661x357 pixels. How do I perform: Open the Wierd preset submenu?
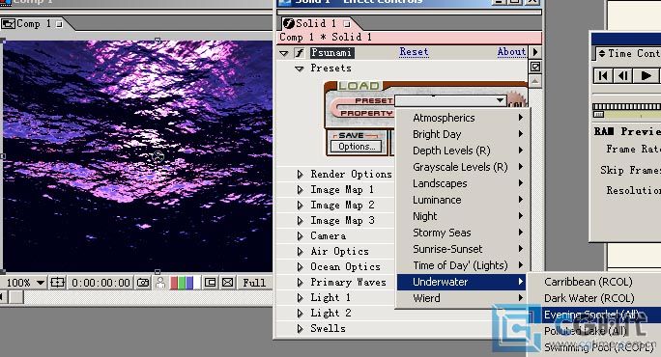point(462,298)
